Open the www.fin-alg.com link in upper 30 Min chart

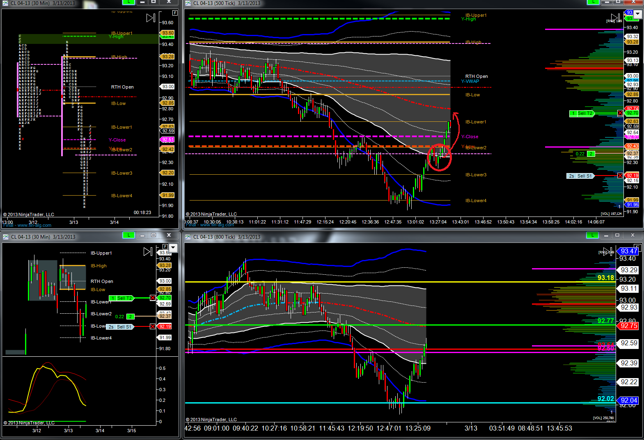coord(34,225)
